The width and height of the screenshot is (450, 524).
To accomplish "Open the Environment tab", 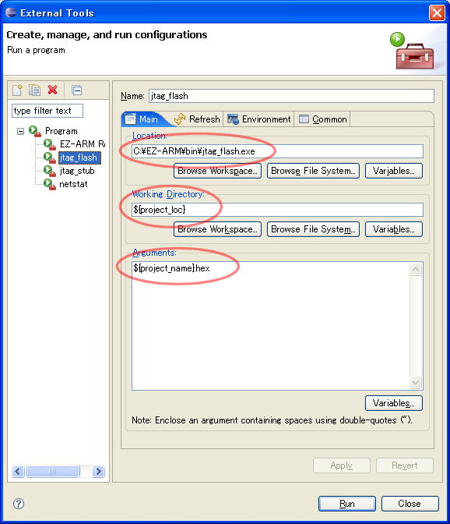I will coord(258,119).
